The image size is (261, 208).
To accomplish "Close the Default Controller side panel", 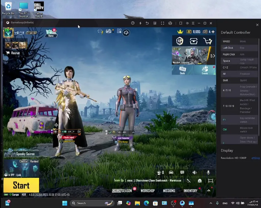I will (x=257, y=25).
